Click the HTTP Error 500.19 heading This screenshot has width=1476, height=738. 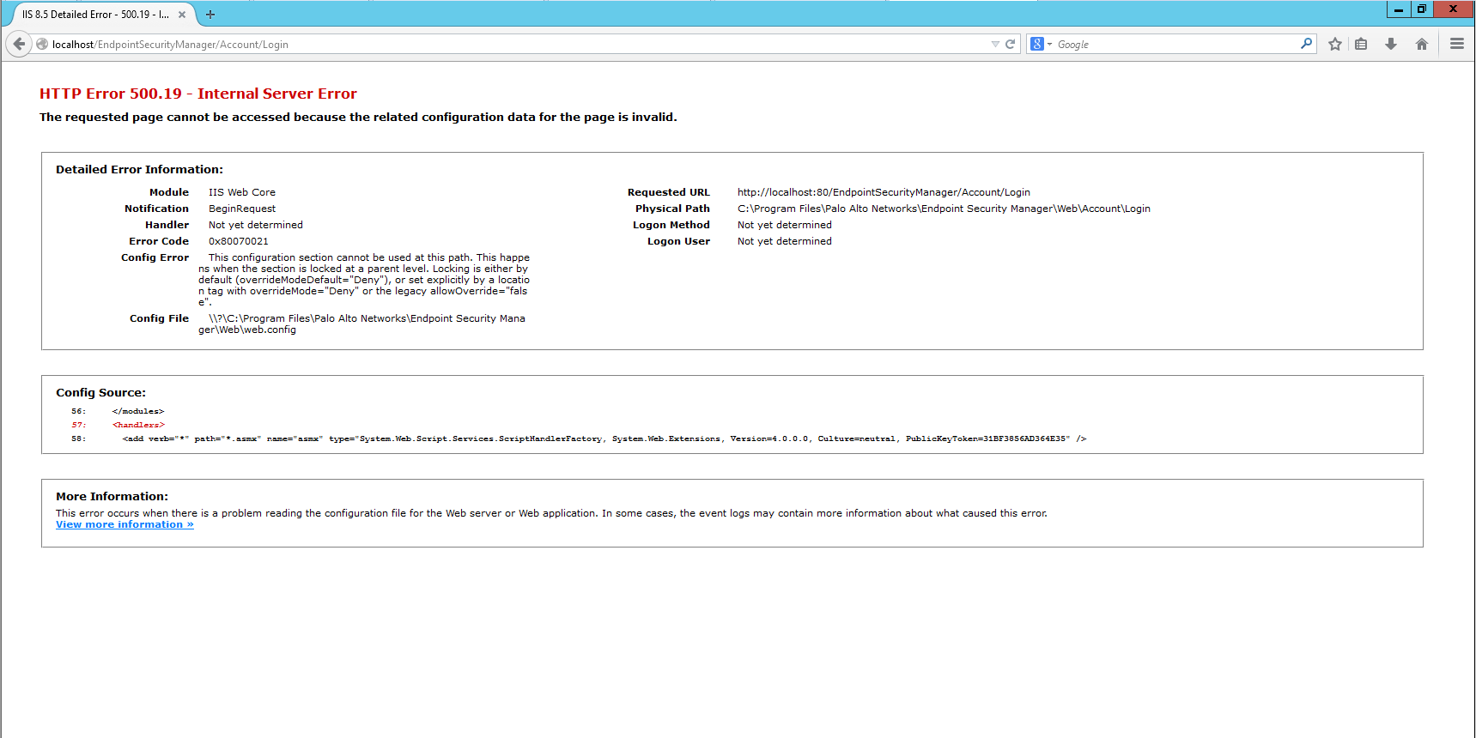point(198,94)
